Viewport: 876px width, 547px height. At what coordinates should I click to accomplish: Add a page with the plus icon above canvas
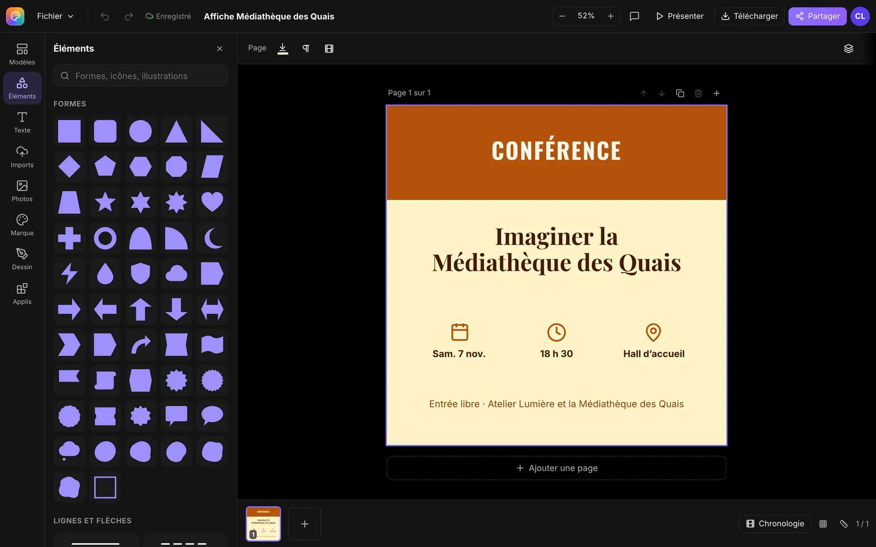pos(716,93)
